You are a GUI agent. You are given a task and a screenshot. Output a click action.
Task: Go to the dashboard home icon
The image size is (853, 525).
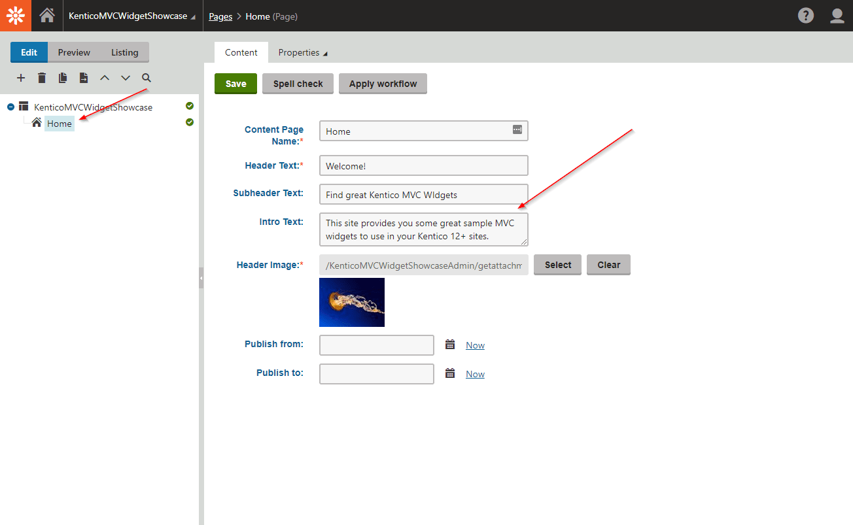pos(47,16)
